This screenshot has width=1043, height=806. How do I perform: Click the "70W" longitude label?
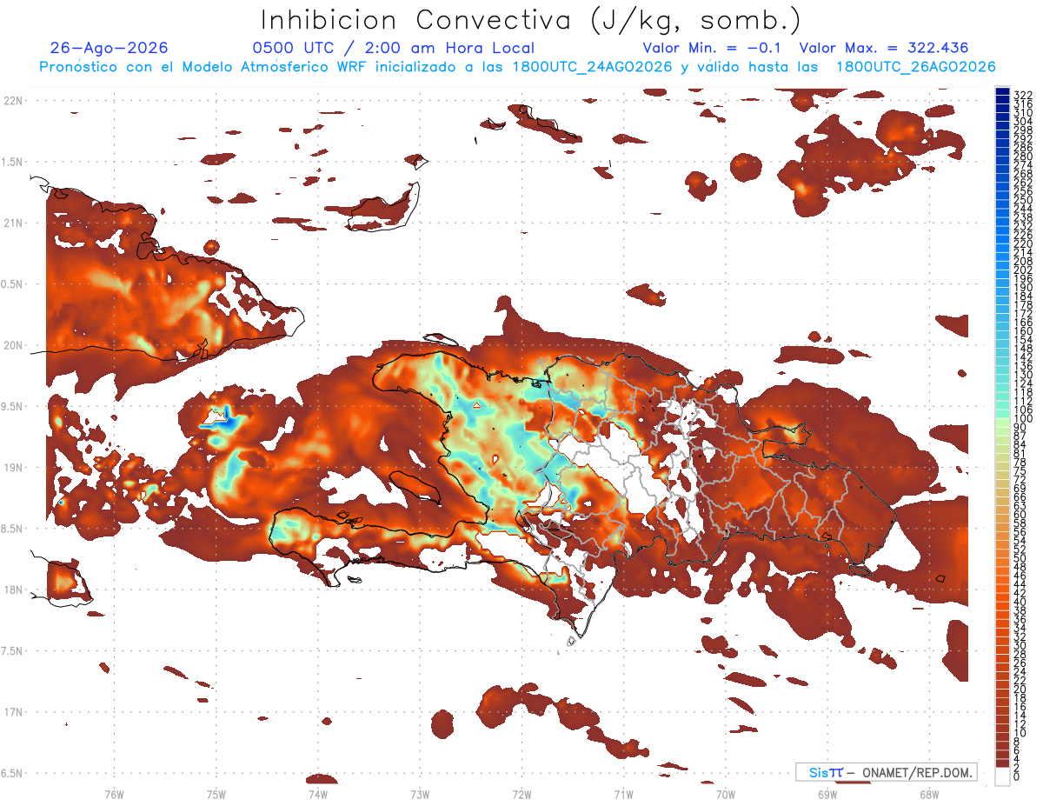725,794
